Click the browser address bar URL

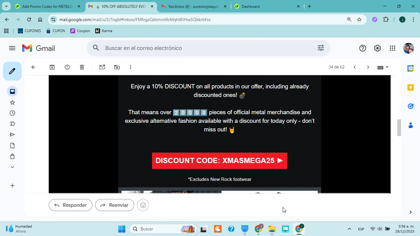coord(135,20)
